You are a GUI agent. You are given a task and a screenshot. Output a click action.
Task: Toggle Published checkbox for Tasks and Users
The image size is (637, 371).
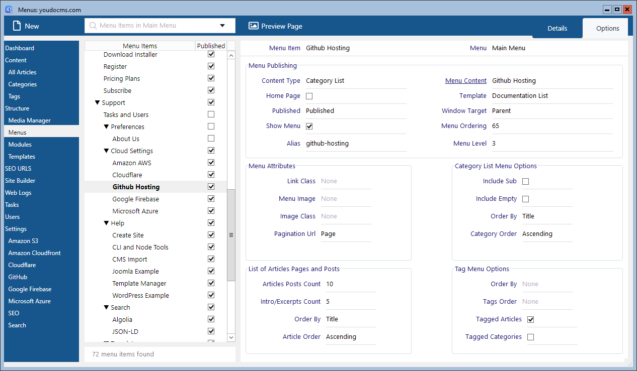point(211,114)
